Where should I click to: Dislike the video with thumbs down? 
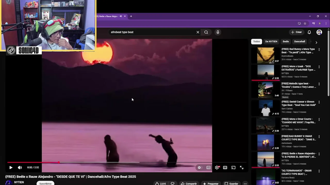(172, 183)
